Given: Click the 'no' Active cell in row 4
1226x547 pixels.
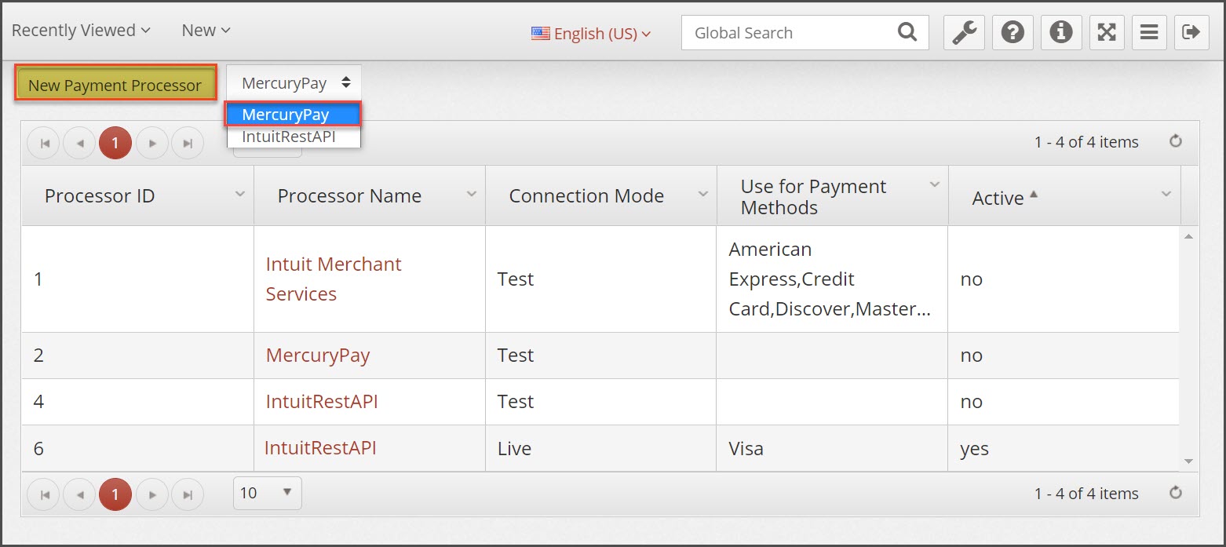Looking at the screenshot, I should pos(1063,402).
